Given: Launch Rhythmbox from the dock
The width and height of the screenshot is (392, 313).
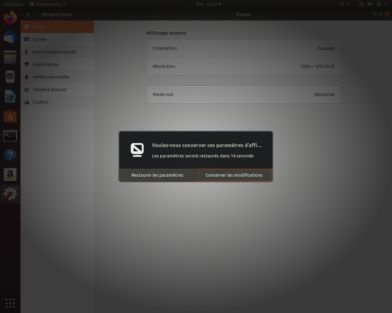Looking at the screenshot, I should coord(10,76).
